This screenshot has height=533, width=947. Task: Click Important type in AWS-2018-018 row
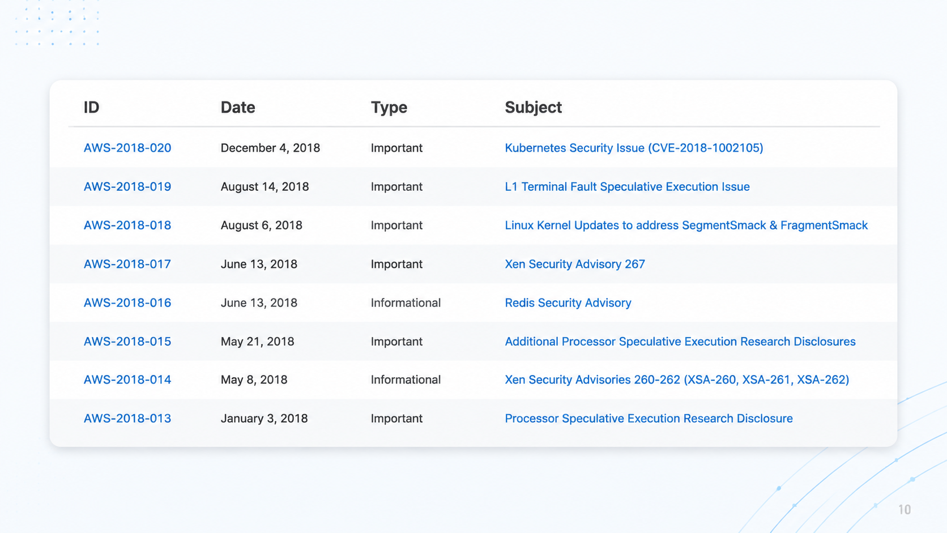pos(396,225)
